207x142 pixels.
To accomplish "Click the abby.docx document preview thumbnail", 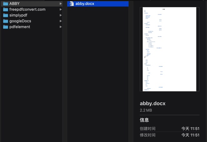I will 170,49.
